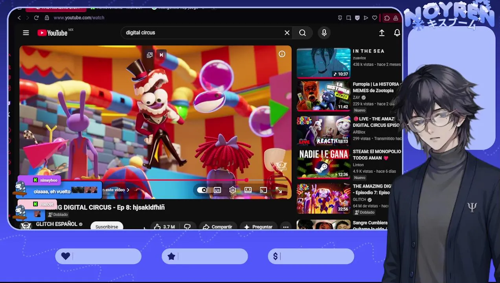
Task: Skip to next video from top overlay
Action: (x=161, y=55)
